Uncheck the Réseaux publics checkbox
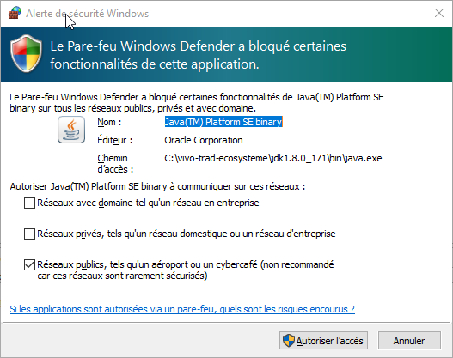Viewport: 453px width, 358px height. pos(29,264)
